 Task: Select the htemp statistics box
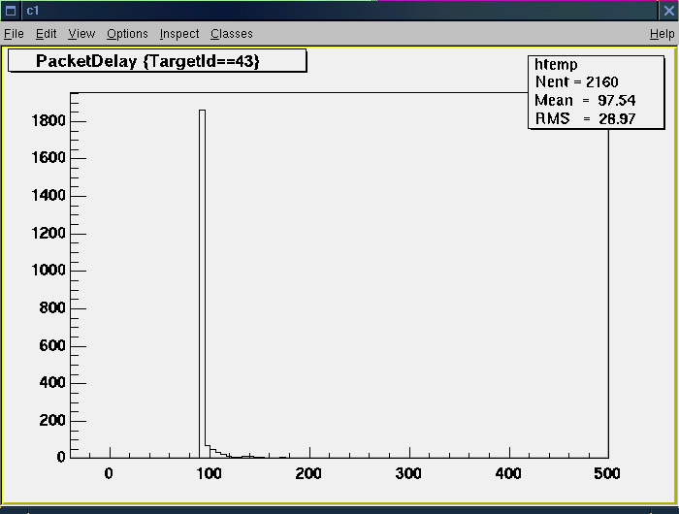point(597,92)
